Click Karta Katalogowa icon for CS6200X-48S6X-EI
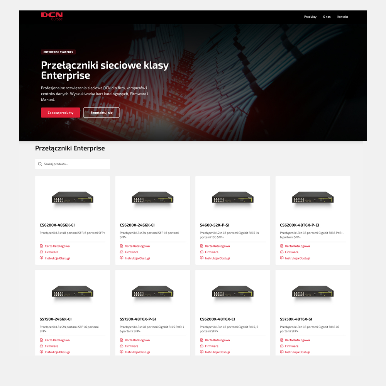The image size is (386, 386). (41, 246)
